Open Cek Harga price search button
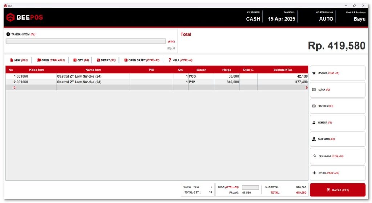Image resolution: width=372 pixels, height=203 pixels. pyautogui.click(x=337, y=156)
